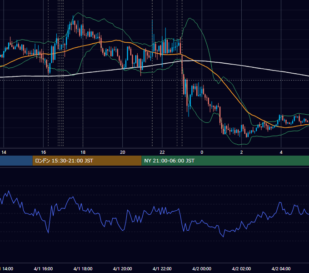The image size is (309, 273).
Task: Click the 14 hour axis label
Action: [4, 152]
